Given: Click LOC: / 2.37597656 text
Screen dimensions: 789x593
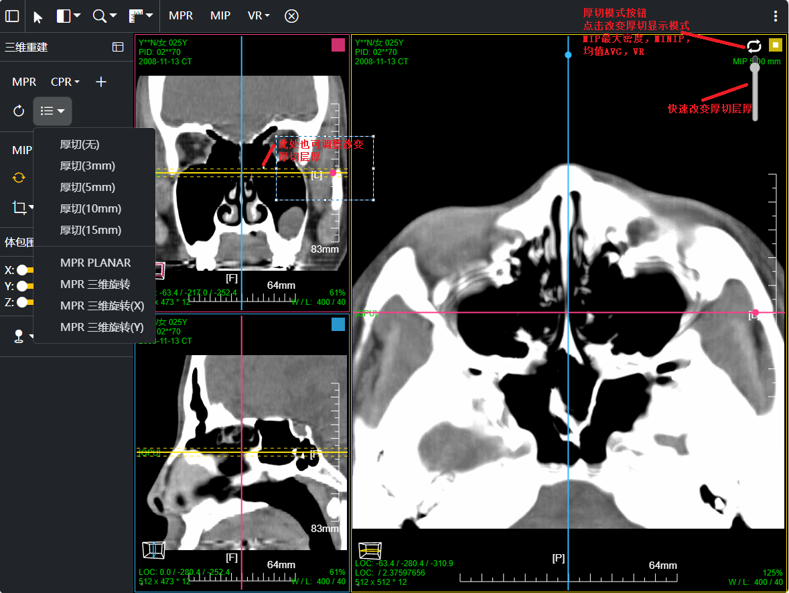Looking at the screenshot, I should pyautogui.click(x=390, y=573).
